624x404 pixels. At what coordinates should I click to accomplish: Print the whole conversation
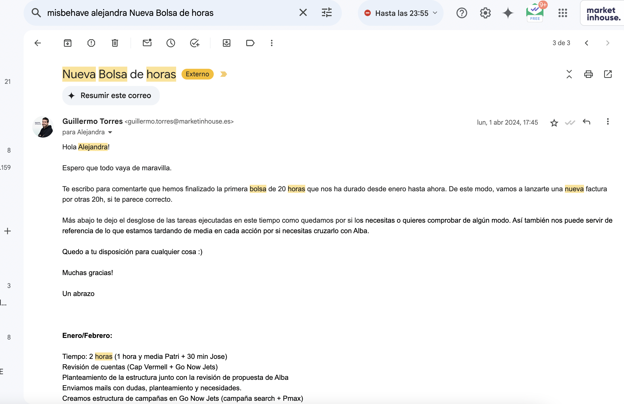click(x=588, y=74)
